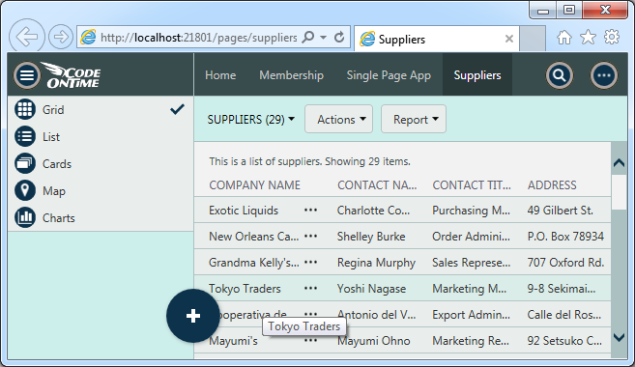635x367 pixels.
Task: Go back with the browser back arrow
Action: click(27, 37)
